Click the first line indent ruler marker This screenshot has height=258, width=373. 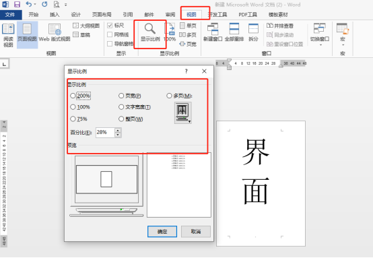point(229,61)
